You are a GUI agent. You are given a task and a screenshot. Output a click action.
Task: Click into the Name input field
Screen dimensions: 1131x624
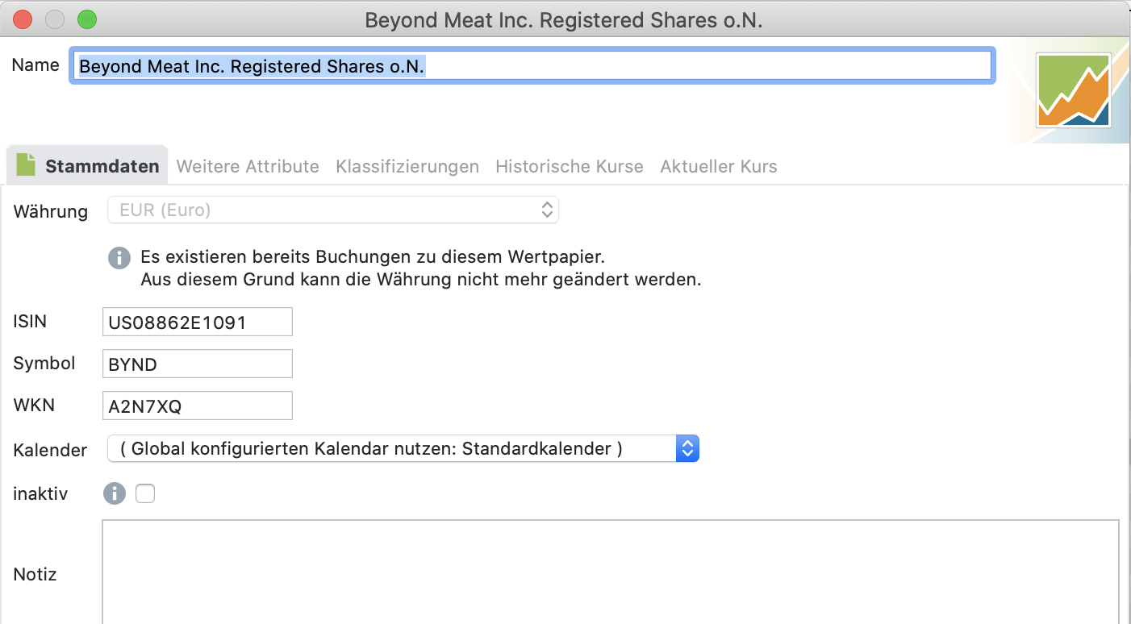pyautogui.click(x=532, y=66)
